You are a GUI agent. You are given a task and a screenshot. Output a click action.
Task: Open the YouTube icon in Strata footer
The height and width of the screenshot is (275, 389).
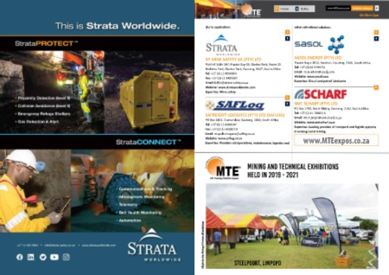tap(54, 257)
